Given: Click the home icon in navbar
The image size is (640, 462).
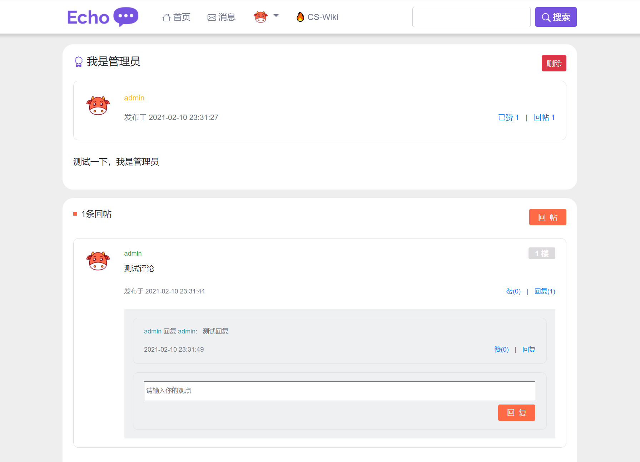Looking at the screenshot, I should pyautogui.click(x=166, y=17).
